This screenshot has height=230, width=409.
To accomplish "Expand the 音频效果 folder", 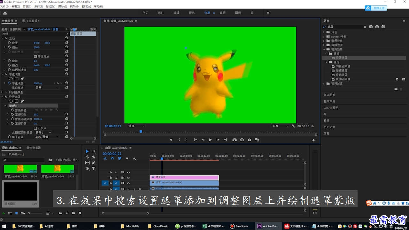I will (x=324, y=41).
